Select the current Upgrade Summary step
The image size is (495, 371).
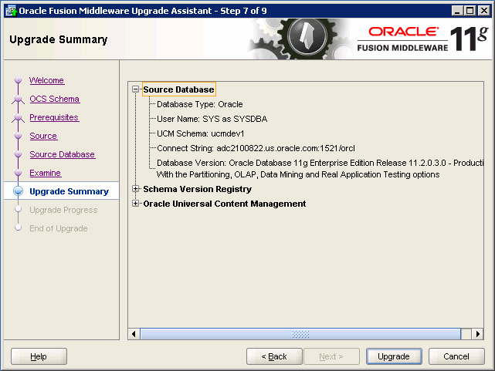point(70,191)
